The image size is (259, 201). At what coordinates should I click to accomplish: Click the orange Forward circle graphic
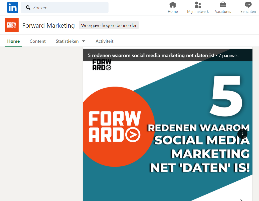click(x=118, y=126)
